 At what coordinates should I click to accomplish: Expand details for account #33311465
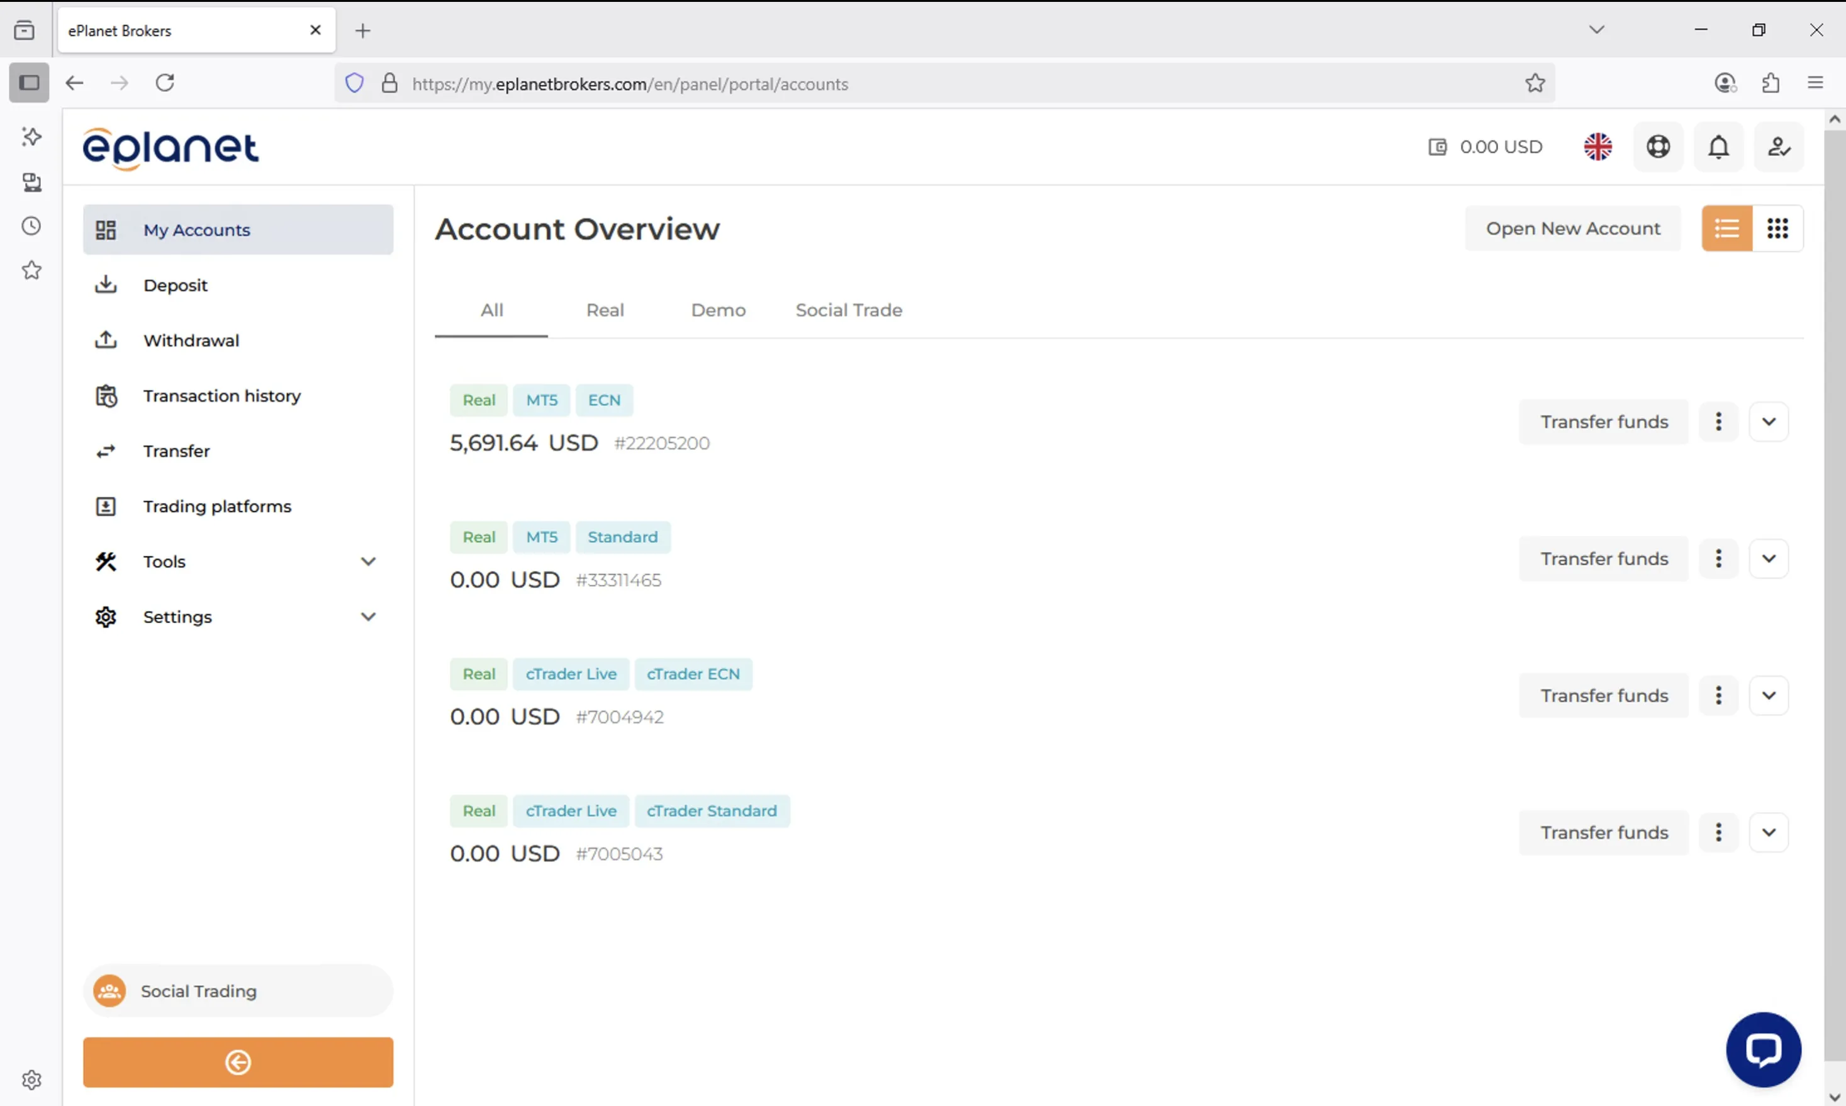(1768, 559)
